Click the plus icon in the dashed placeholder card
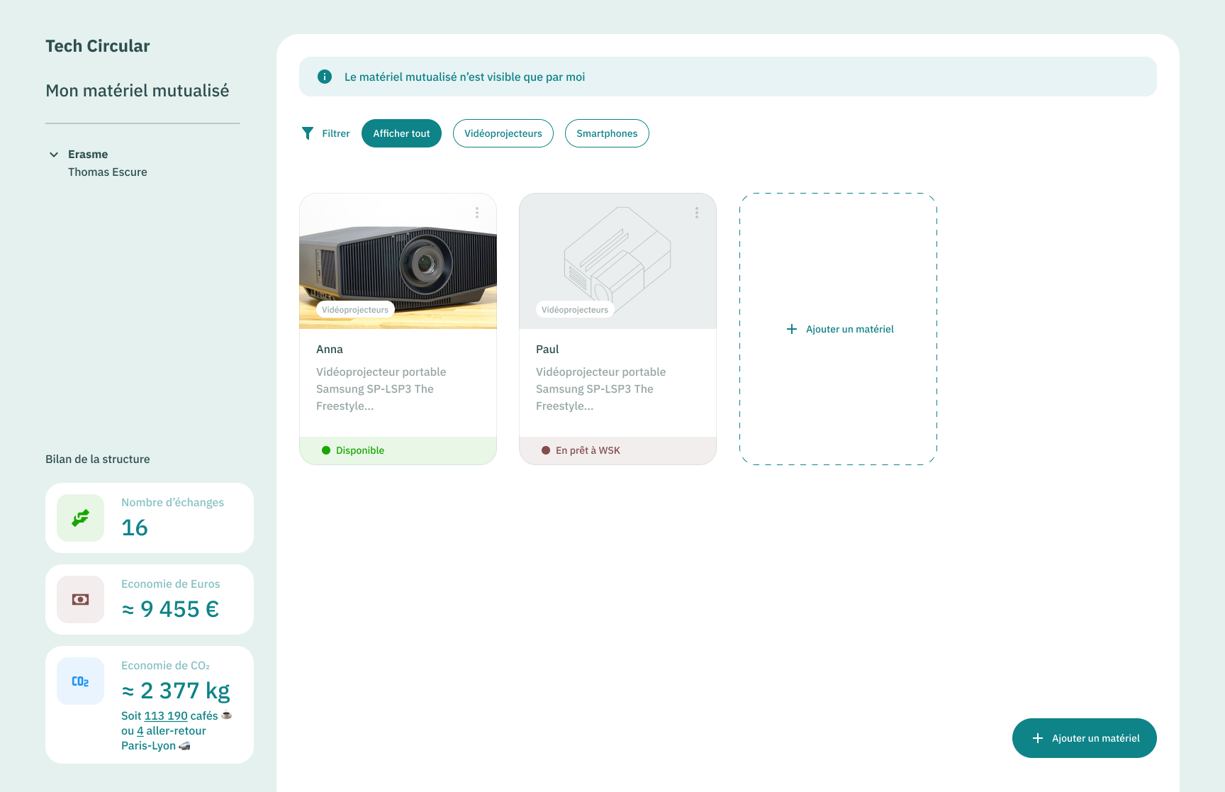The height and width of the screenshot is (792, 1225). click(792, 329)
